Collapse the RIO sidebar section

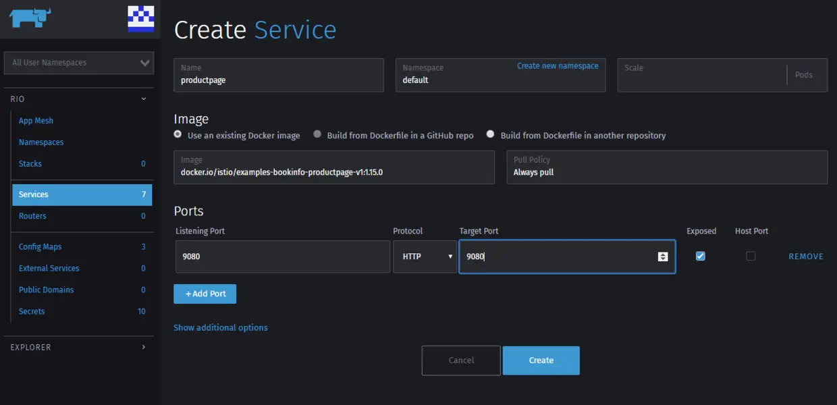point(142,99)
